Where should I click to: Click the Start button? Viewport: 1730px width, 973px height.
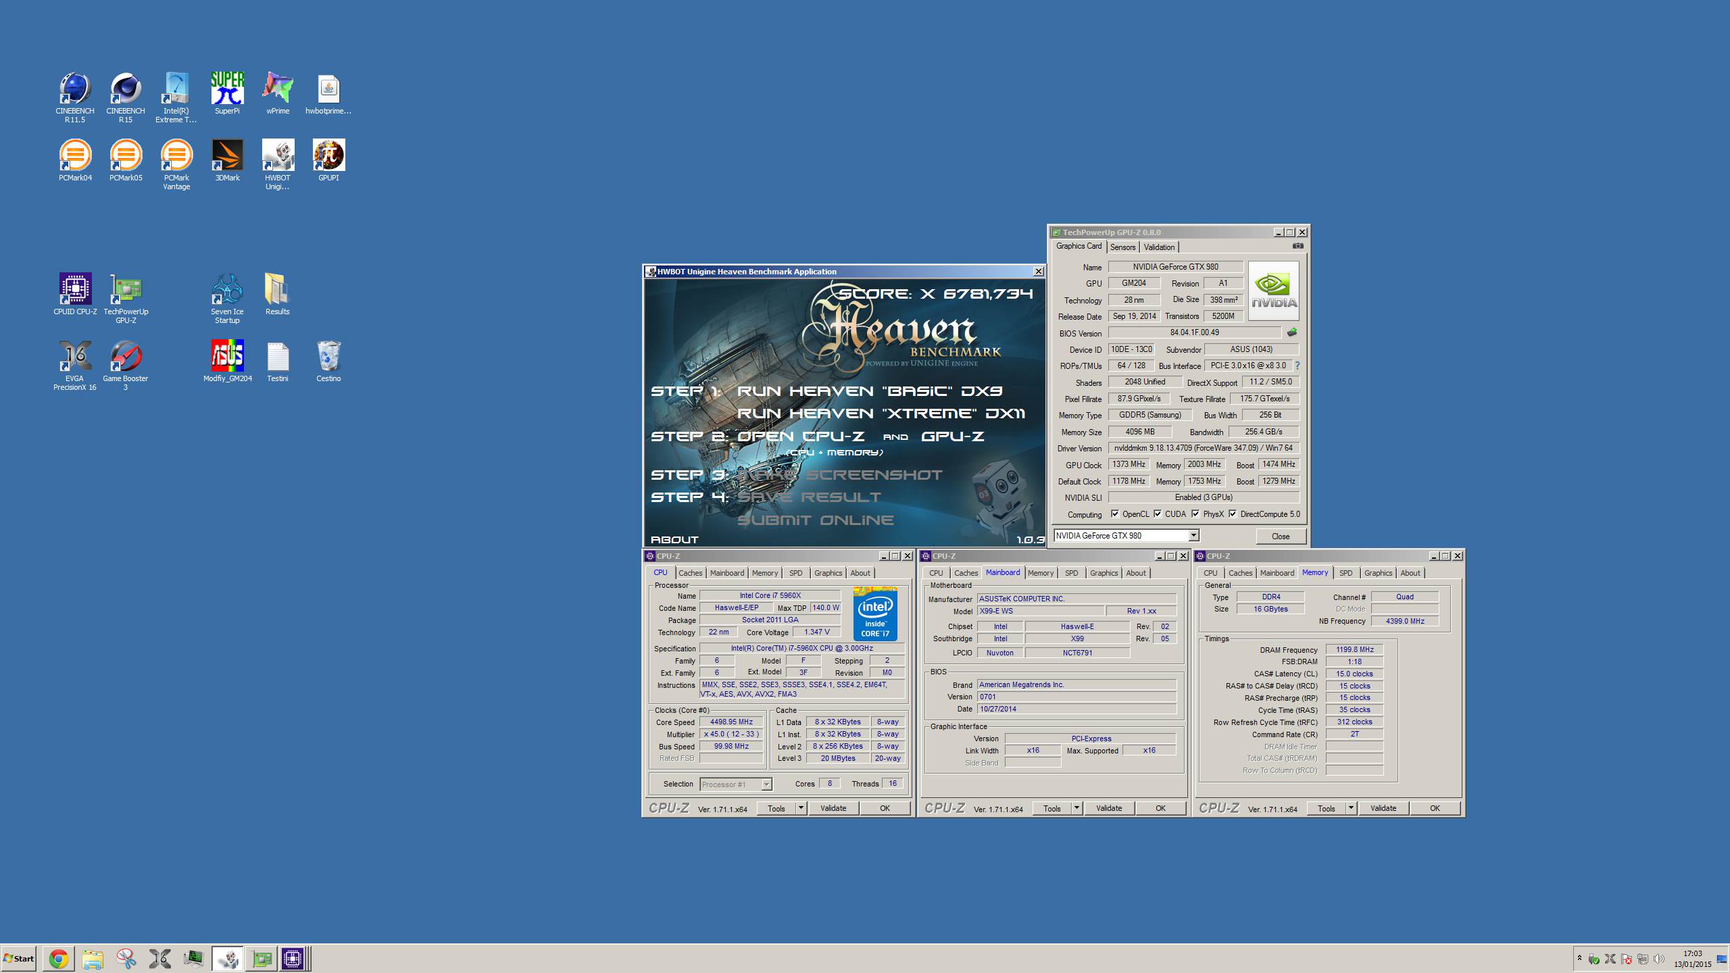(19, 959)
